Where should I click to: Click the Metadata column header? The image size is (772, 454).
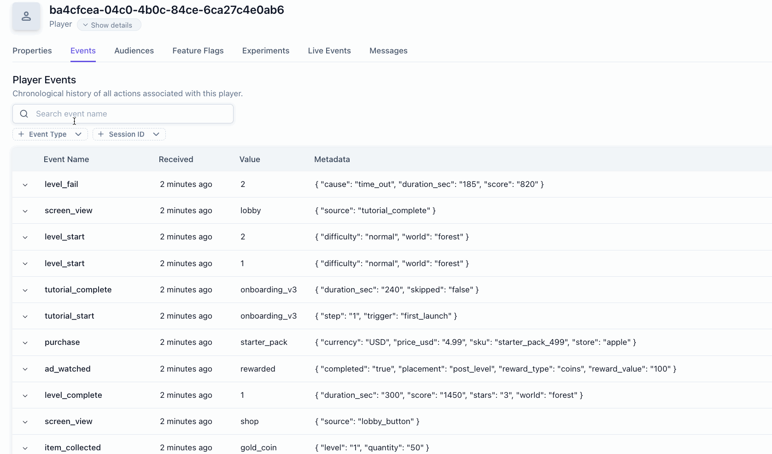point(332,159)
